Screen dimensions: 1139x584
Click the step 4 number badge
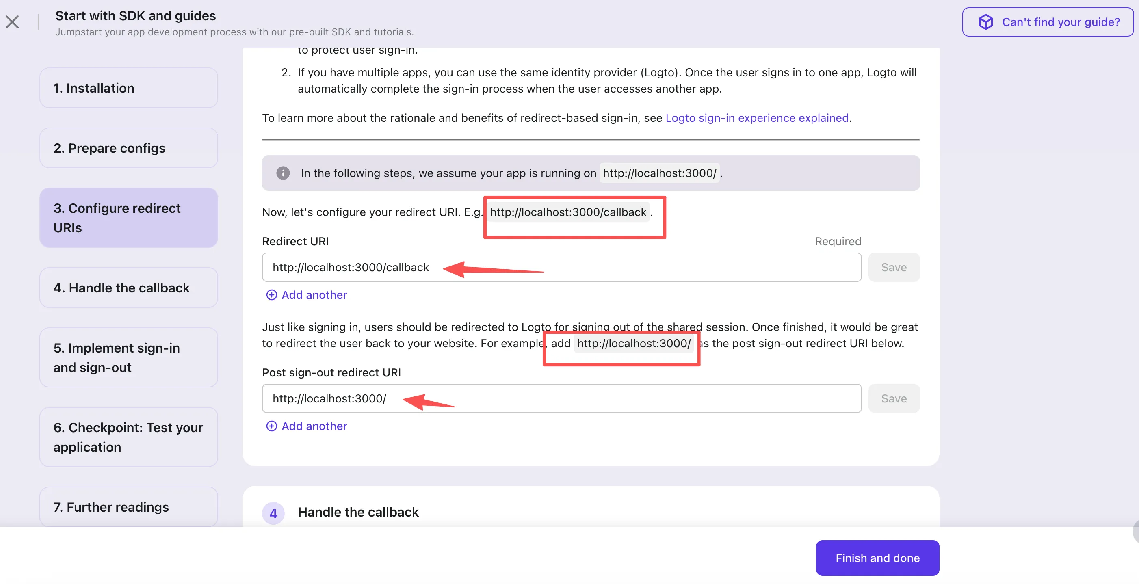coord(273,513)
